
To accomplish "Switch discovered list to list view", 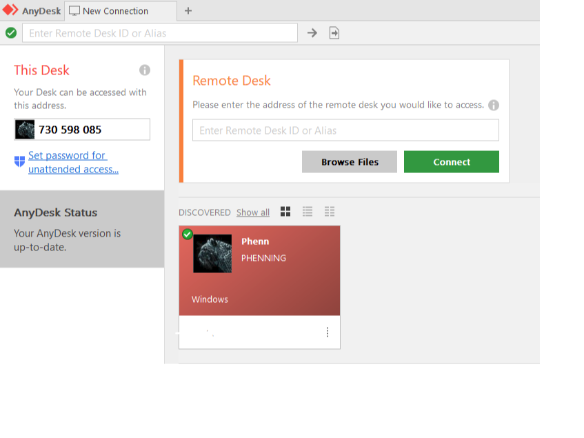I will pyautogui.click(x=308, y=212).
